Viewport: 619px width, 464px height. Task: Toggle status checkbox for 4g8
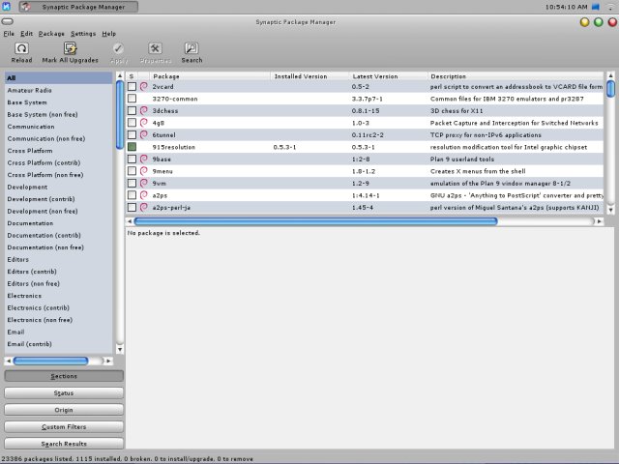[132, 123]
